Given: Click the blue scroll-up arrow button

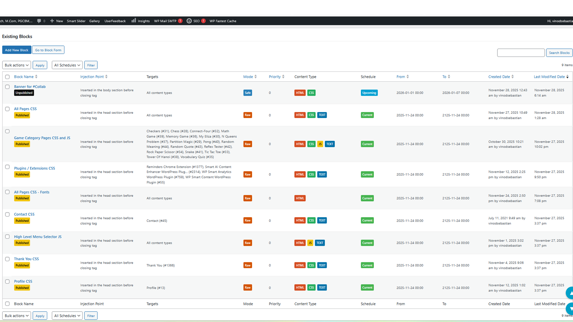Looking at the screenshot, I should pyautogui.click(x=570, y=293).
